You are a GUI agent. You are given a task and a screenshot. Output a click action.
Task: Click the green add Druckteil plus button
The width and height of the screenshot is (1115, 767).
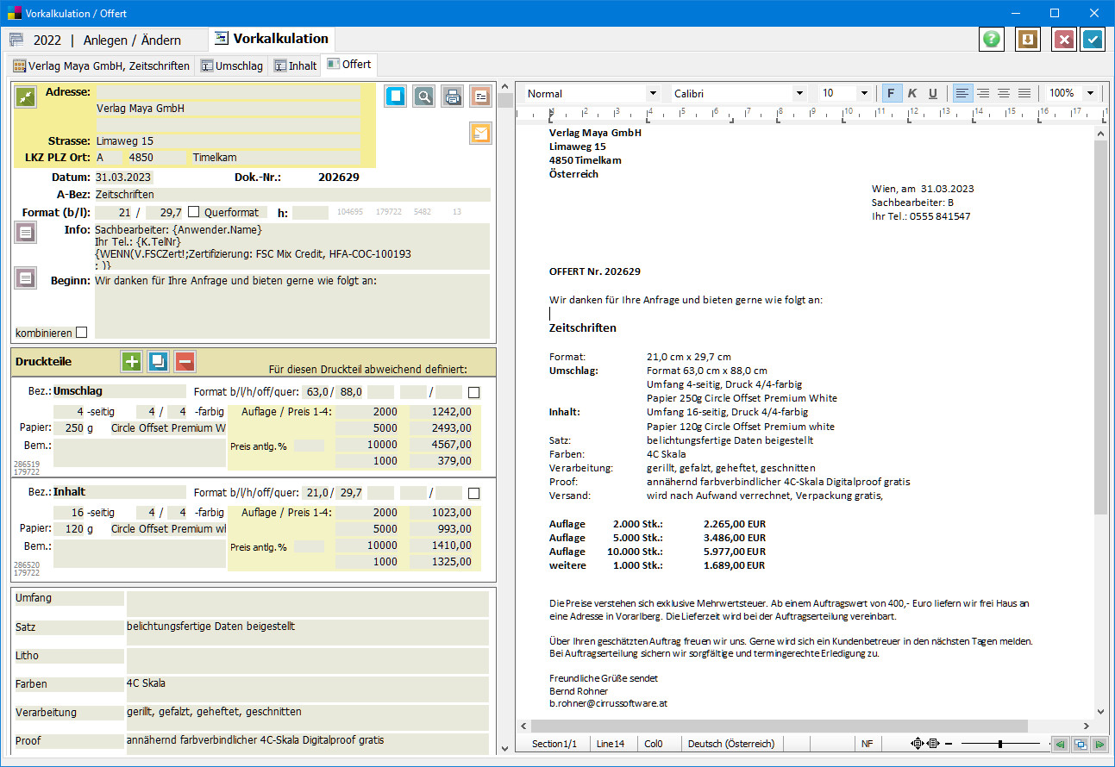coord(132,361)
